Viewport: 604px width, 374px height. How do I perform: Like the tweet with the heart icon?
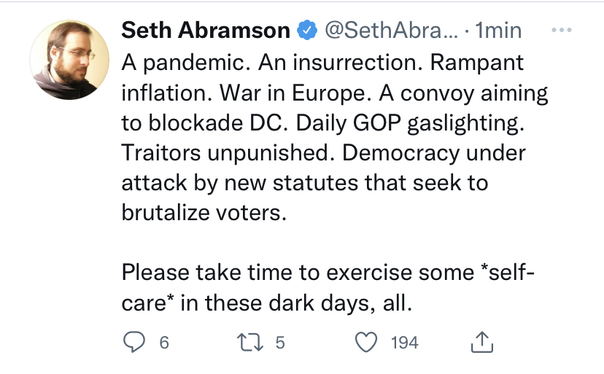[x=365, y=341]
